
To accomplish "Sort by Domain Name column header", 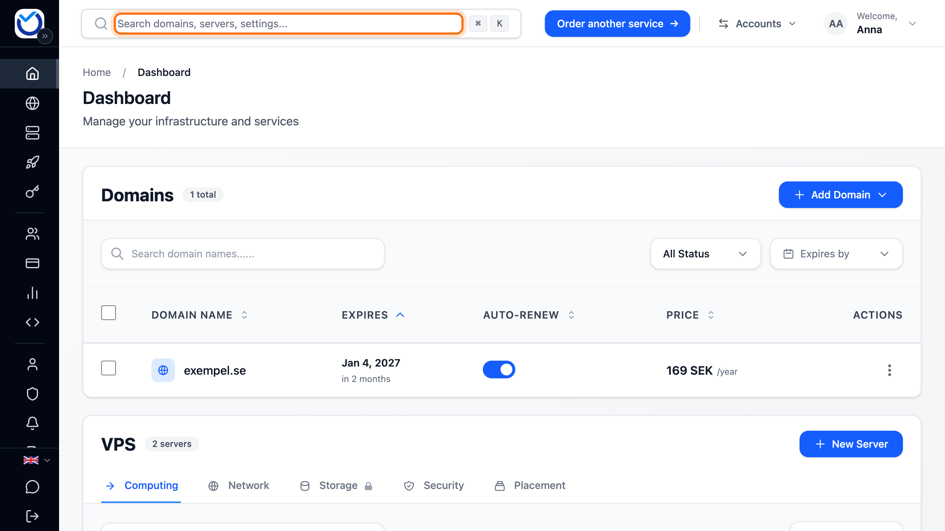I will (199, 315).
